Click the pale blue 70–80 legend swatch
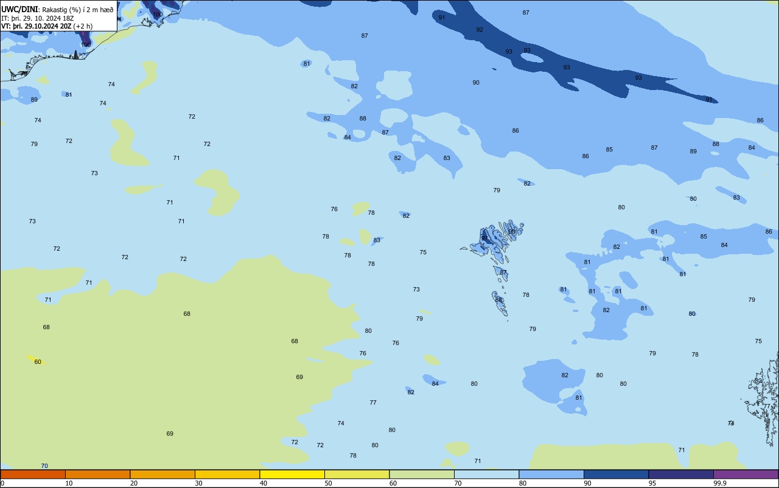Viewport: 779px width, 488px height. (x=486, y=474)
